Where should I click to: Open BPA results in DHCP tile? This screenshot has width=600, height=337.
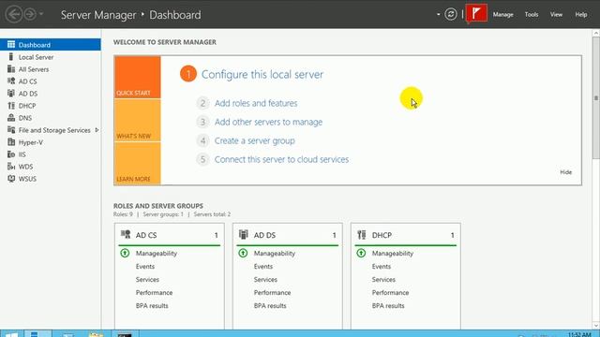coord(388,306)
